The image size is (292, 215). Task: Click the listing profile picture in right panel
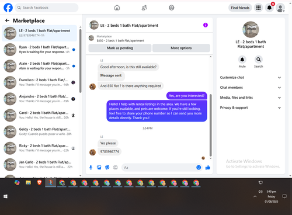pos(251,29)
